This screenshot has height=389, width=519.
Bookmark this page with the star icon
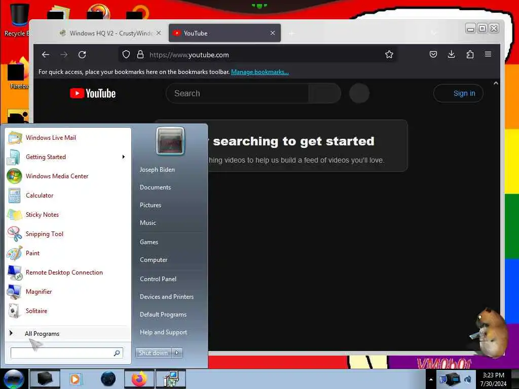click(x=389, y=55)
